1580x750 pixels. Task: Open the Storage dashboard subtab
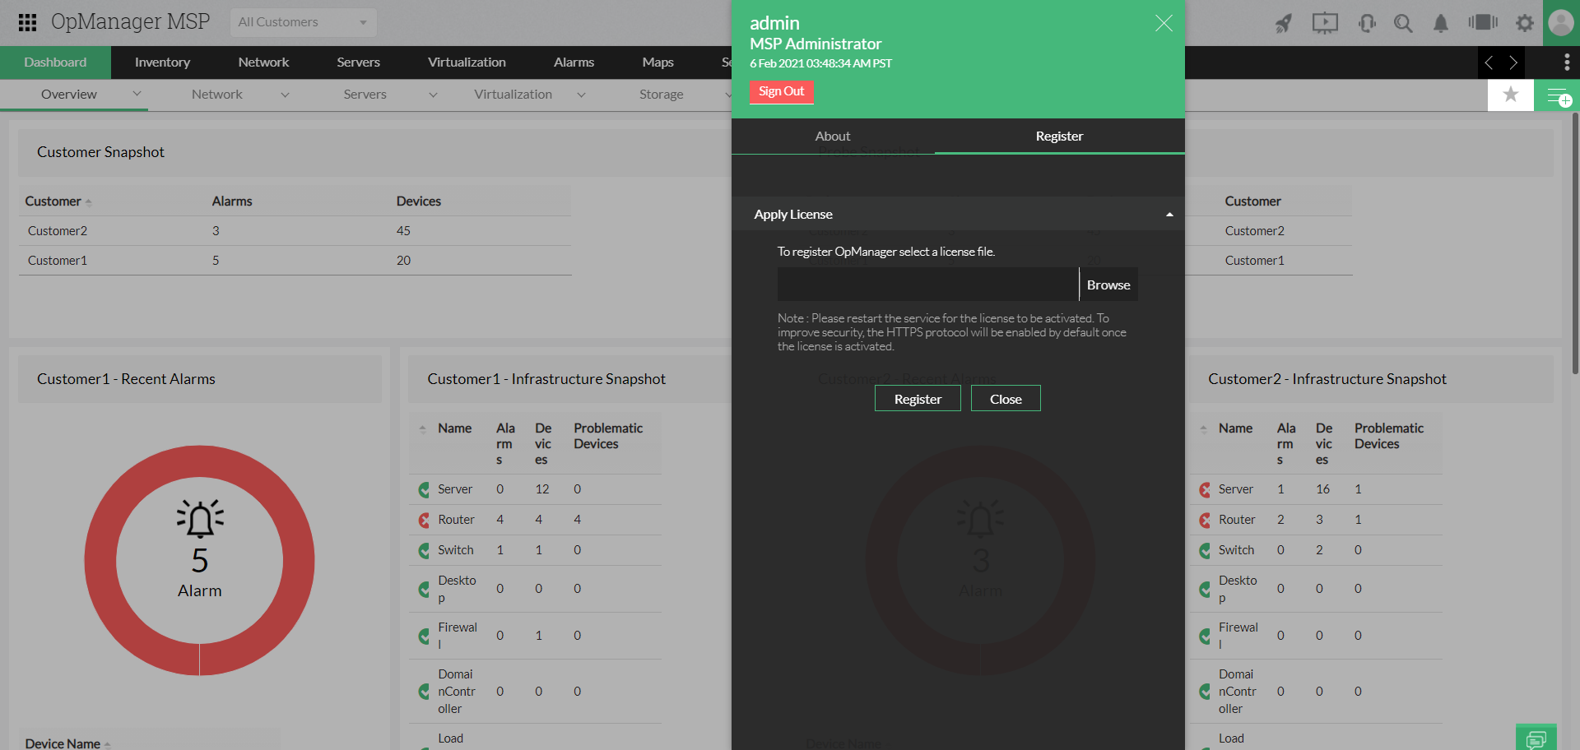click(x=661, y=95)
